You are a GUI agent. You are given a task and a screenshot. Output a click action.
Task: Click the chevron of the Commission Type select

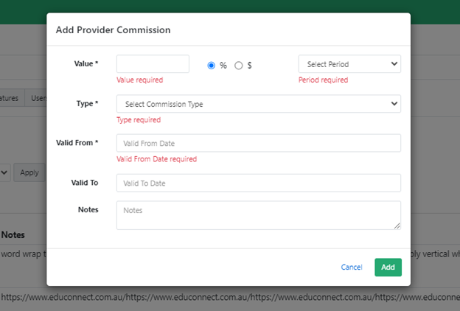[x=393, y=104]
